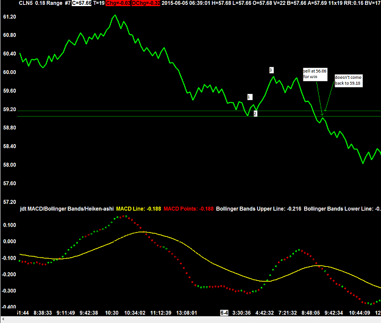Screen dimensions: 381x323
Task: Click the red 'MACD Points: -0.188' label
Action: point(188,209)
